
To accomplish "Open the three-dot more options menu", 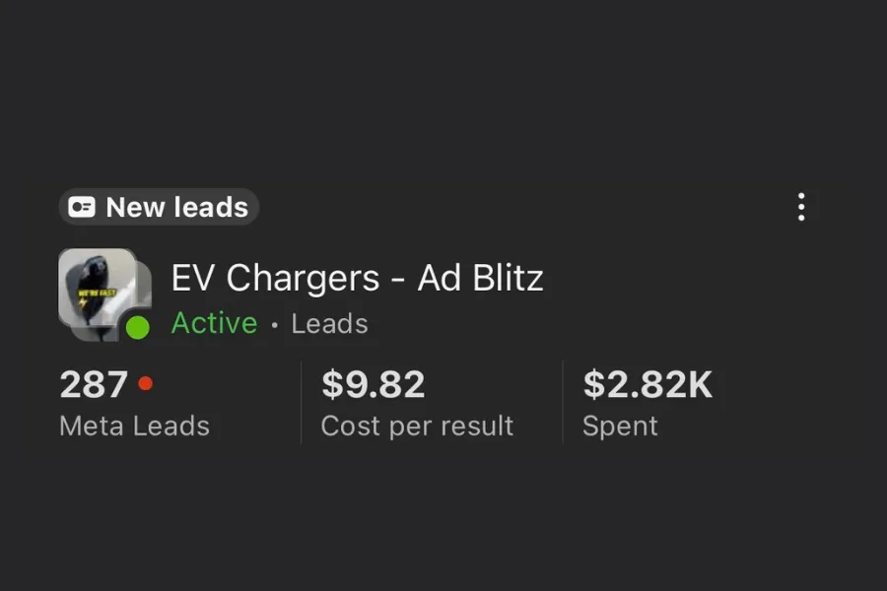I will [x=801, y=207].
